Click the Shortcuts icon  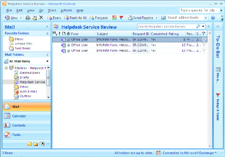point(42,144)
